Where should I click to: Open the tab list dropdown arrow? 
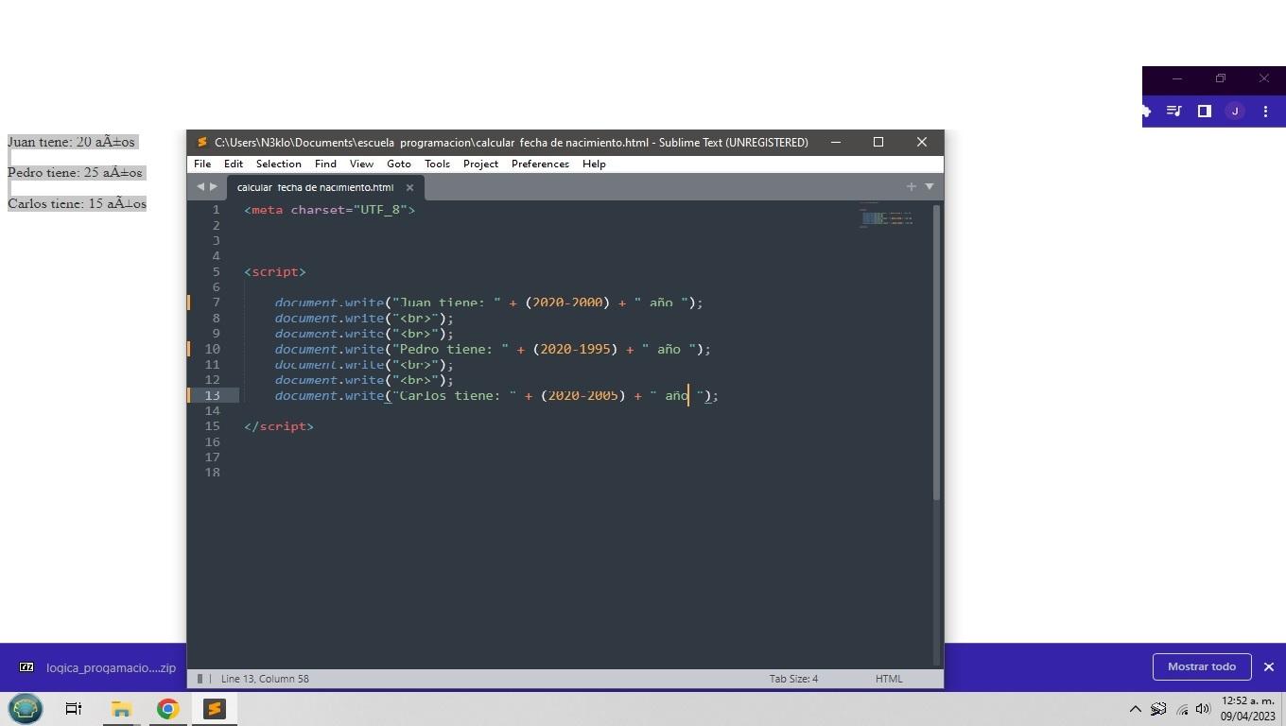pos(930,187)
